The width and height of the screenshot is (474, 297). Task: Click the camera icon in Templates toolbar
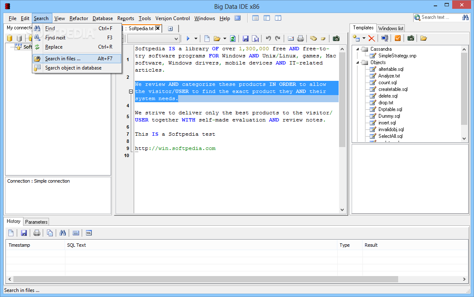411,38
